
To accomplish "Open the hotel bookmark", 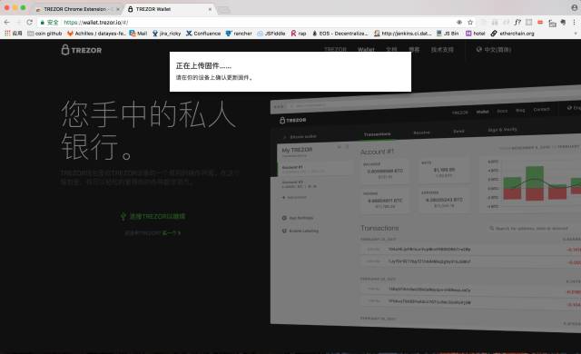I will (x=476, y=34).
